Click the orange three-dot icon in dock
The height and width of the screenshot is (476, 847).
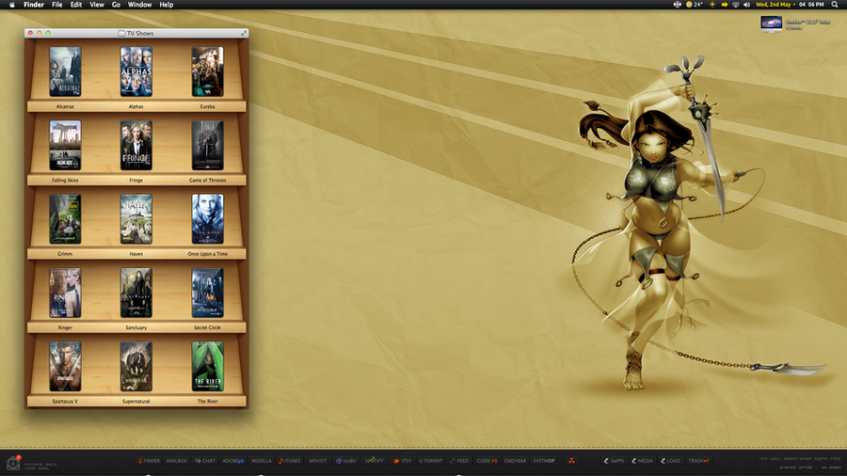[571, 460]
